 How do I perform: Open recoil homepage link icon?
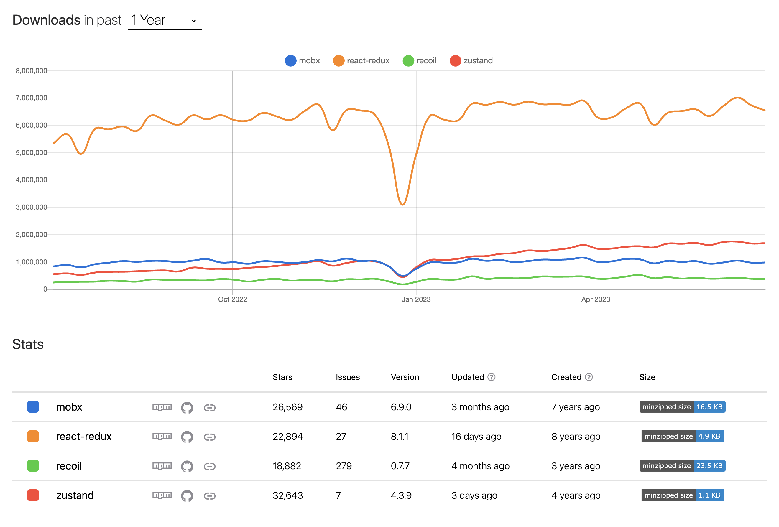[x=210, y=466]
